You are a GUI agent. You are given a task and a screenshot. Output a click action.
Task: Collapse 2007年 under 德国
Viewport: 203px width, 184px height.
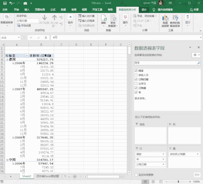coord(13,89)
